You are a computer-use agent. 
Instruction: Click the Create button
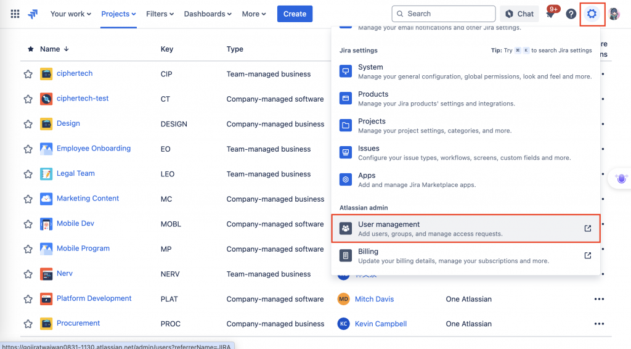pos(295,14)
